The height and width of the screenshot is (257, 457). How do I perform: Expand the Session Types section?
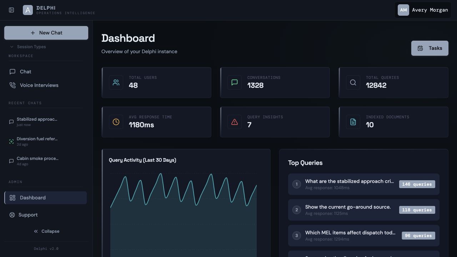point(28,47)
